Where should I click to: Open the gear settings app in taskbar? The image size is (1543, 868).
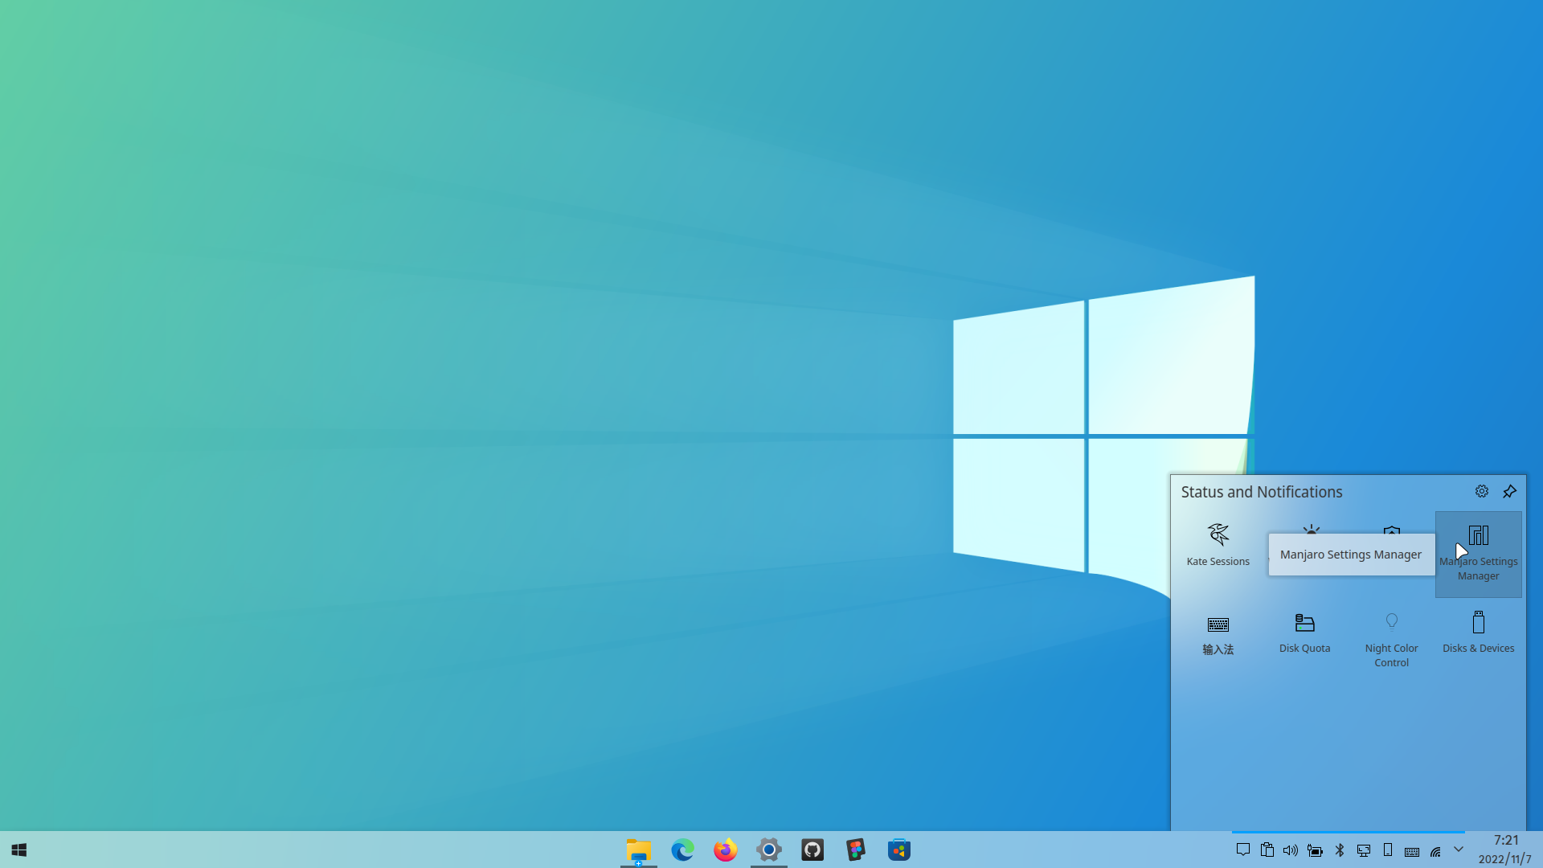pyautogui.click(x=768, y=850)
